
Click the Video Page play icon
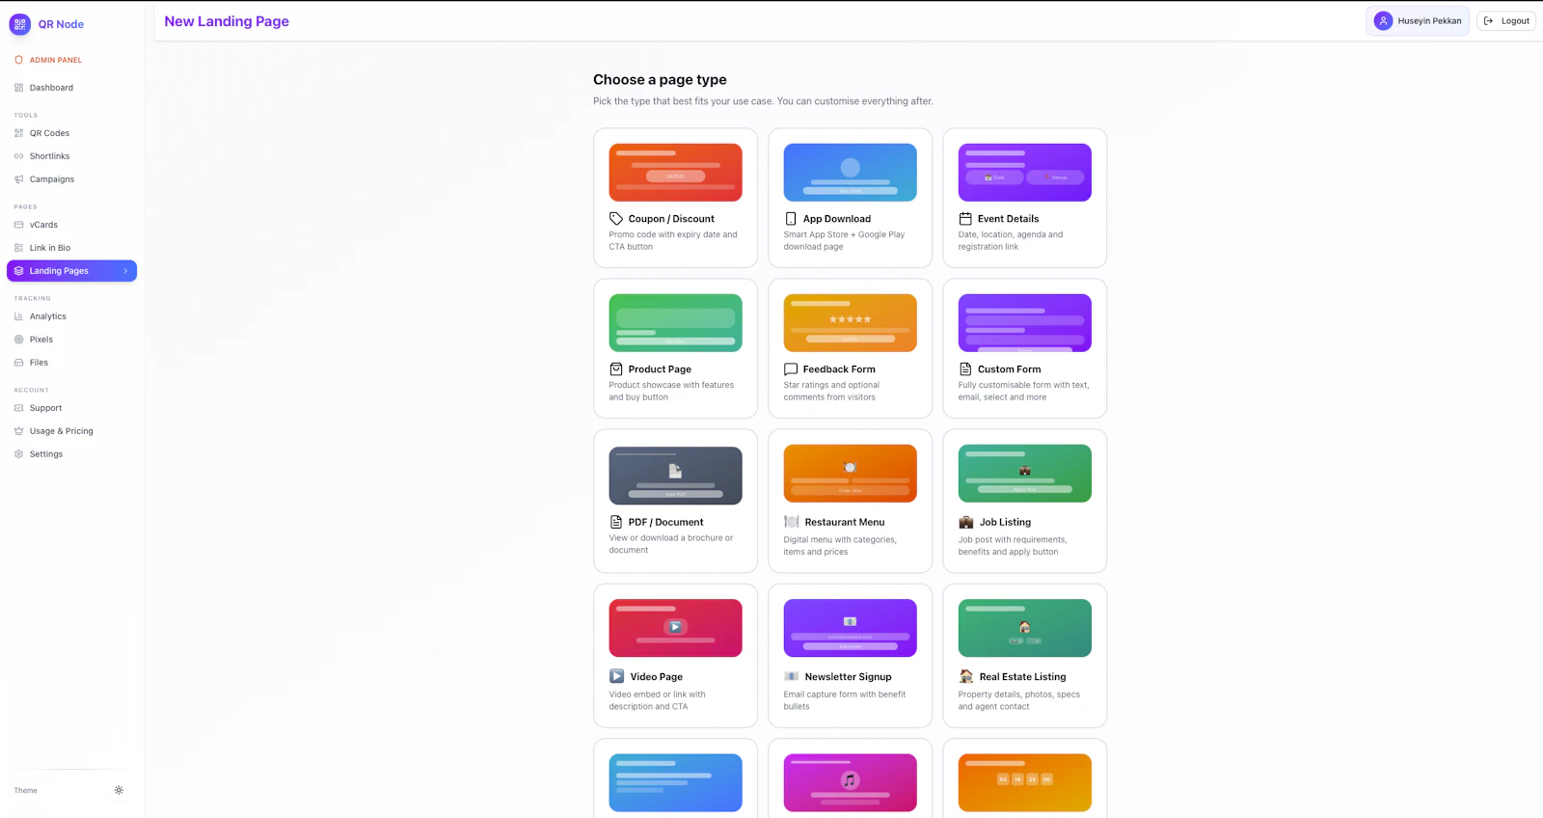coord(617,676)
